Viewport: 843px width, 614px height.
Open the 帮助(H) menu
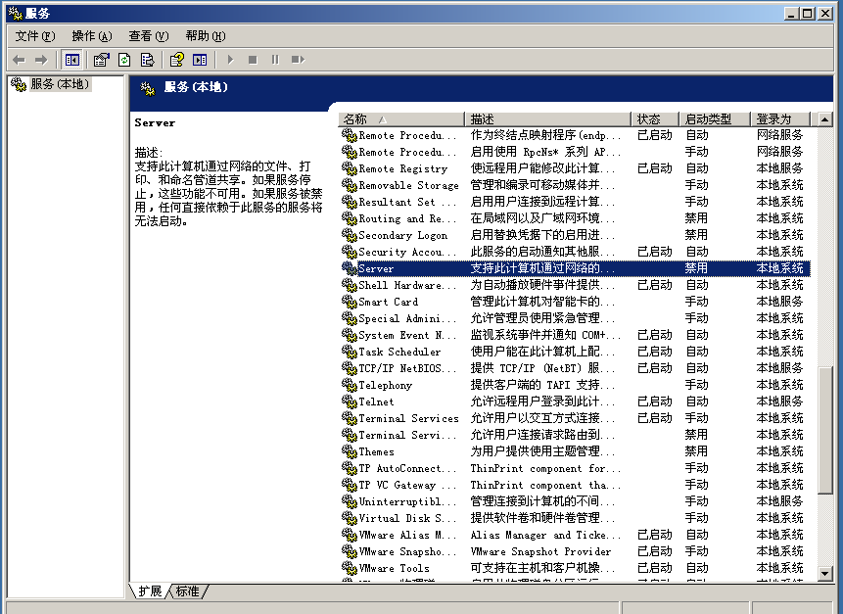pos(206,36)
